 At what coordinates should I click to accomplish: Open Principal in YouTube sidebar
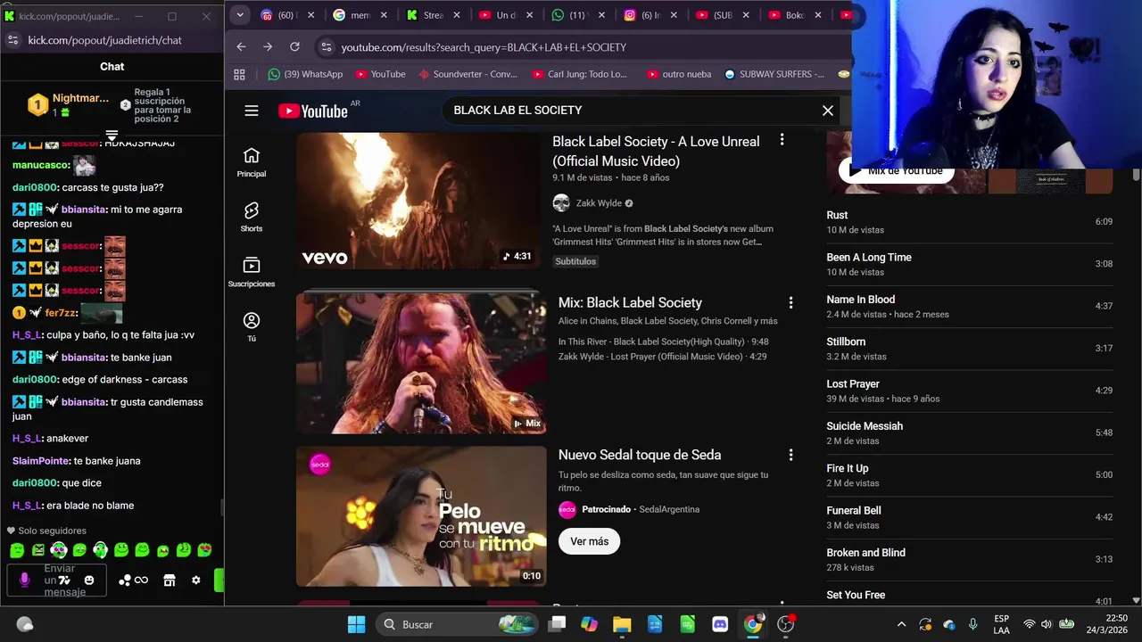point(252,162)
